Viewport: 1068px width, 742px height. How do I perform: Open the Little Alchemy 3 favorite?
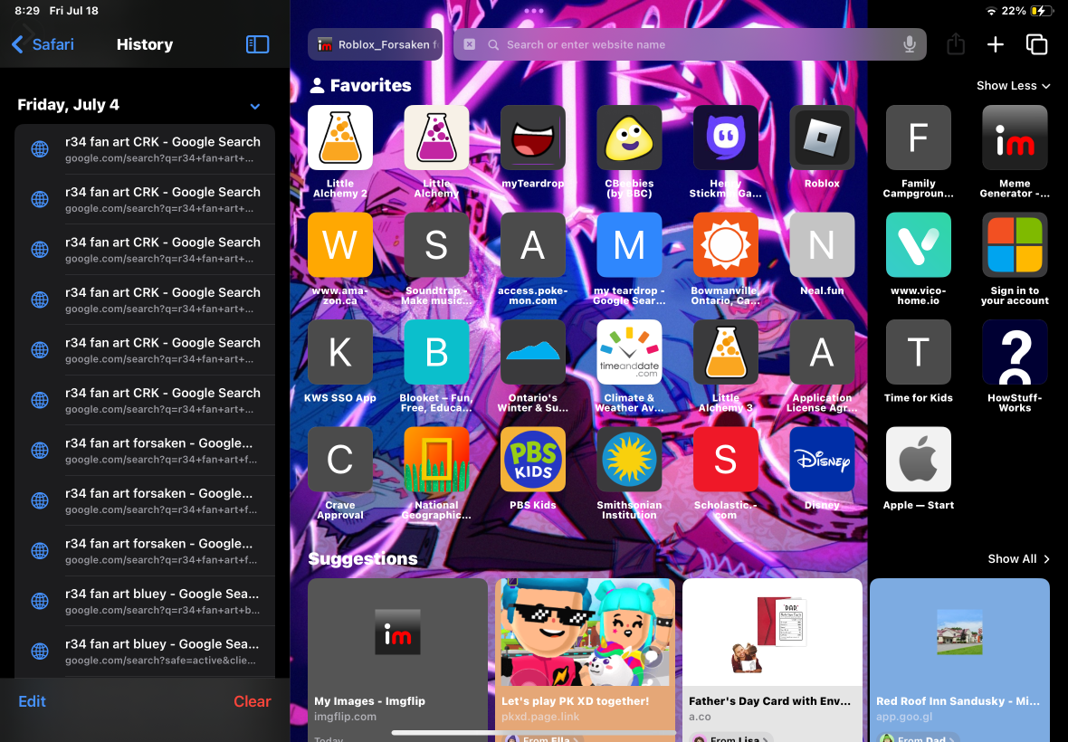pyautogui.click(x=725, y=352)
